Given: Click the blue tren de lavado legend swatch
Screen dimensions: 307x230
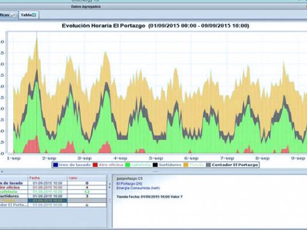Looking at the screenshot, I should point(55,165).
